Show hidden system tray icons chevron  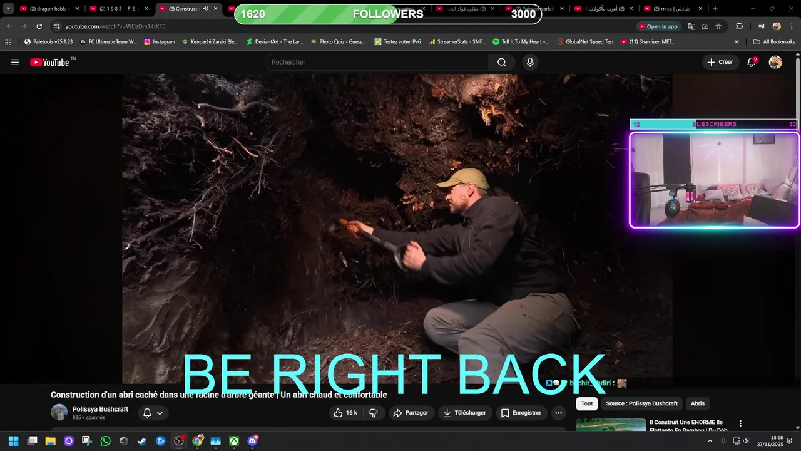point(710,441)
